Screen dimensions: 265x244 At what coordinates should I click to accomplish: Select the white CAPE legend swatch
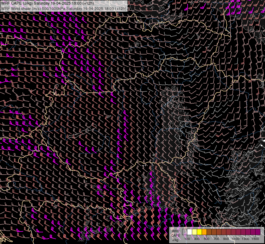tap(190, 232)
